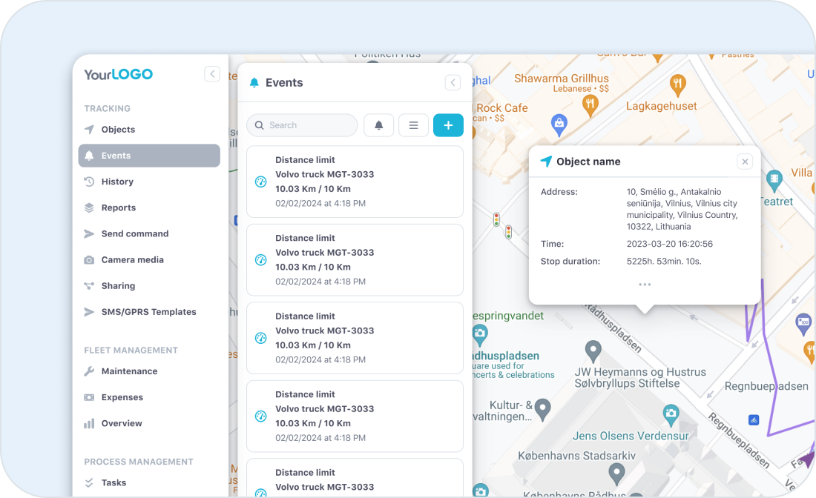Click the gauge icon on first event card
Screen dimensions: 816x498
click(x=260, y=182)
